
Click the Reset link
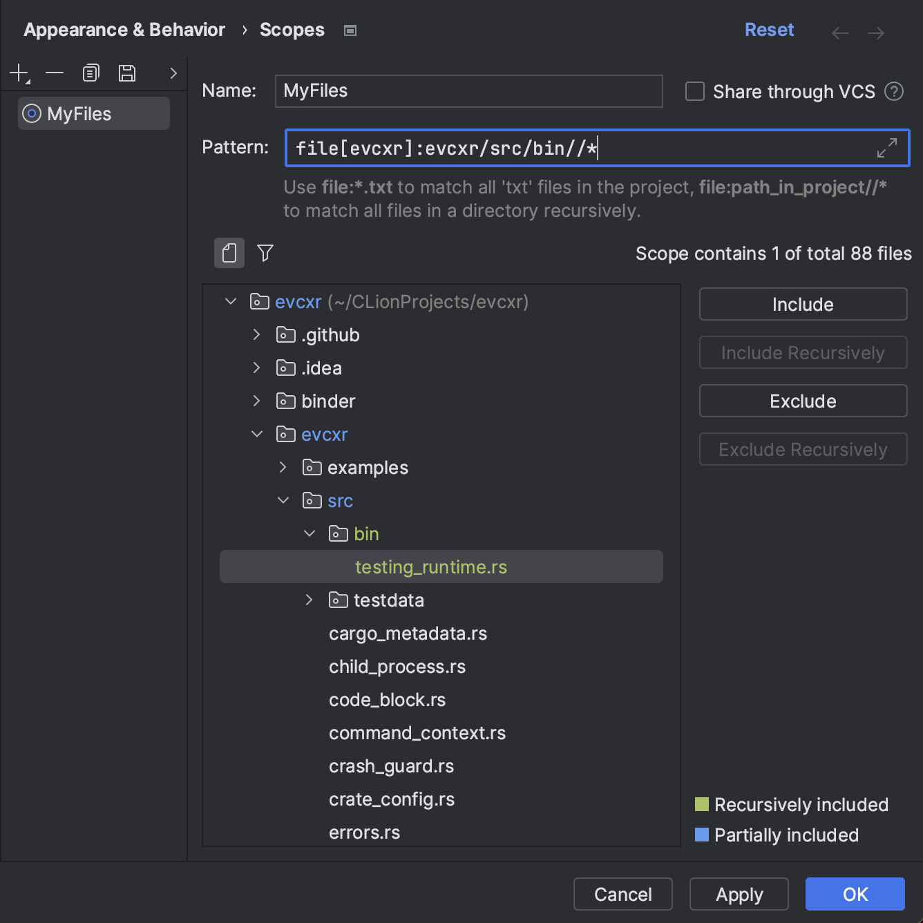(x=769, y=29)
